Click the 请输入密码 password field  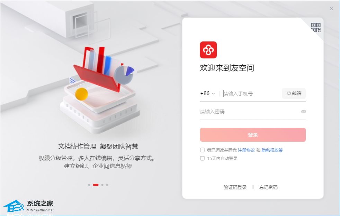pyautogui.click(x=249, y=112)
